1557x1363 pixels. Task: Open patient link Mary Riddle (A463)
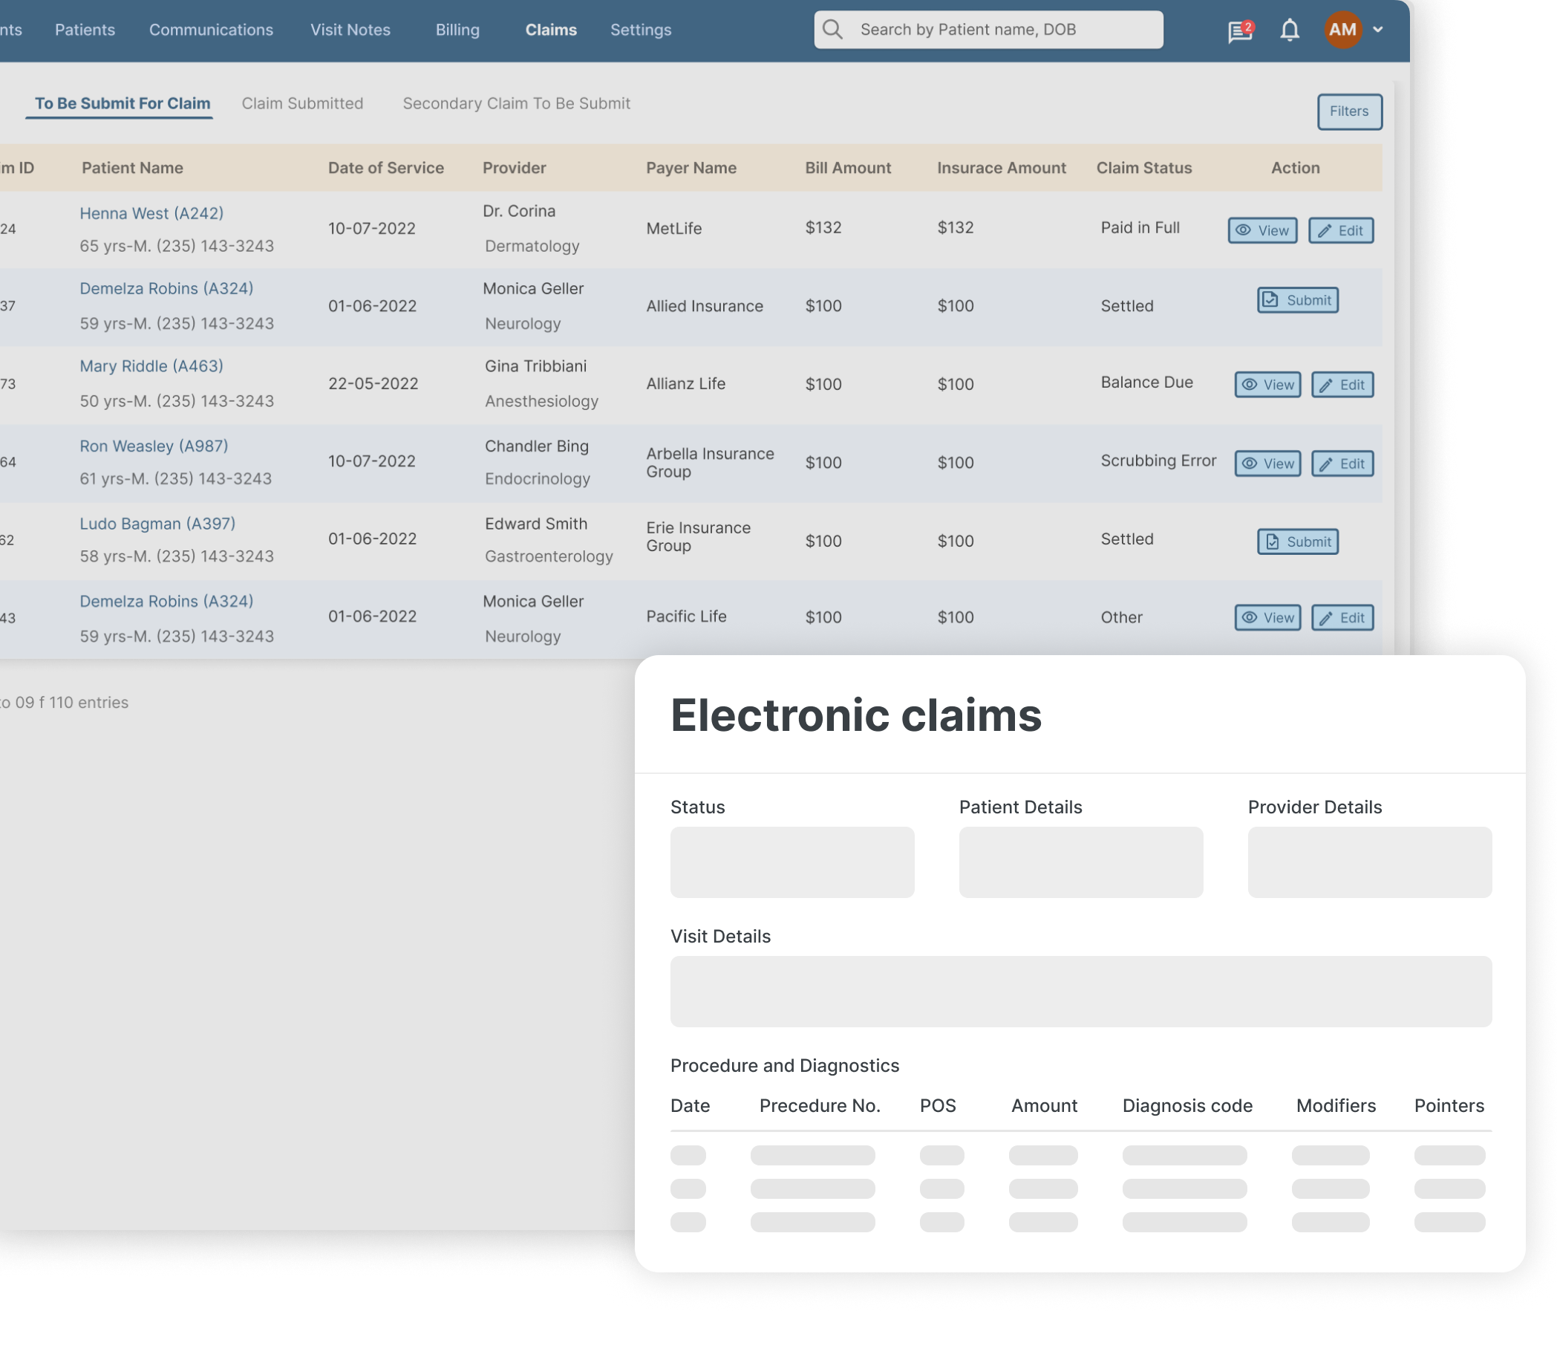tap(151, 367)
